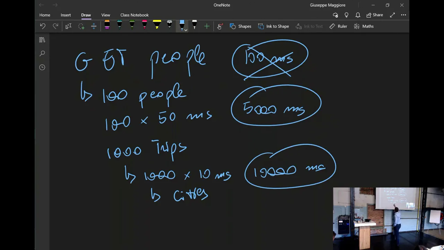Undo the last ink stroke
Screen dimensions: 444x250
[x=43, y=26]
